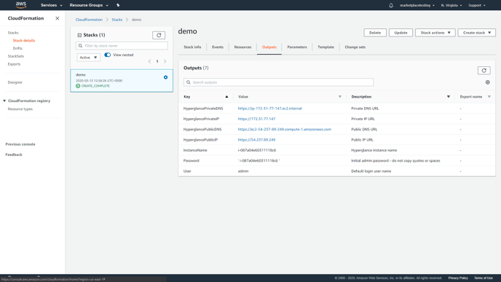Image resolution: width=501 pixels, height=282 pixels.
Task: Click the Filter by stack name field
Action: 122,46
